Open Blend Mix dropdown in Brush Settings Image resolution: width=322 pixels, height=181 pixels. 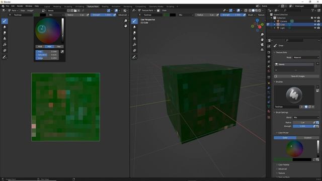point(306,118)
